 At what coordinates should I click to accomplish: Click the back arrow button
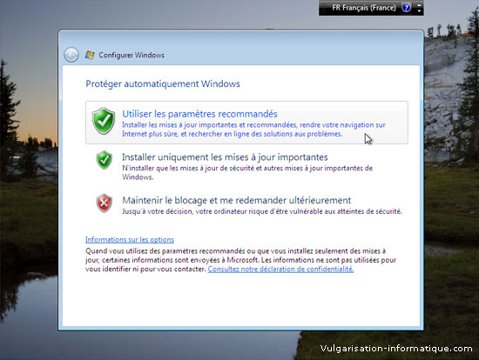(71, 56)
